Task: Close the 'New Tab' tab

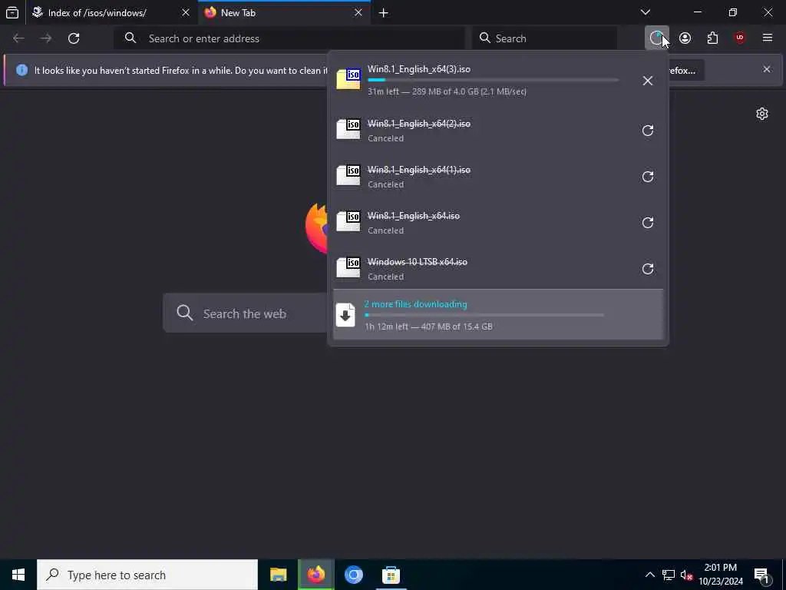Action: click(x=358, y=13)
